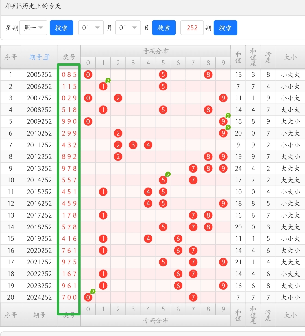Click the top 和值 column header
The width and height of the screenshot is (305, 336).
(238, 57)
